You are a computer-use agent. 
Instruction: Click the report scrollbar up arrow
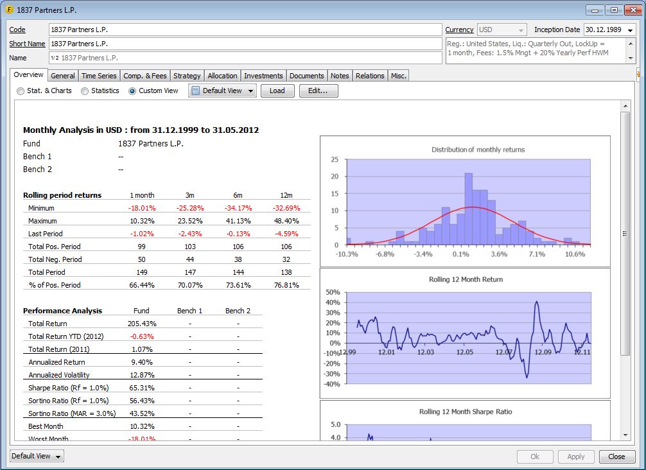625,106
